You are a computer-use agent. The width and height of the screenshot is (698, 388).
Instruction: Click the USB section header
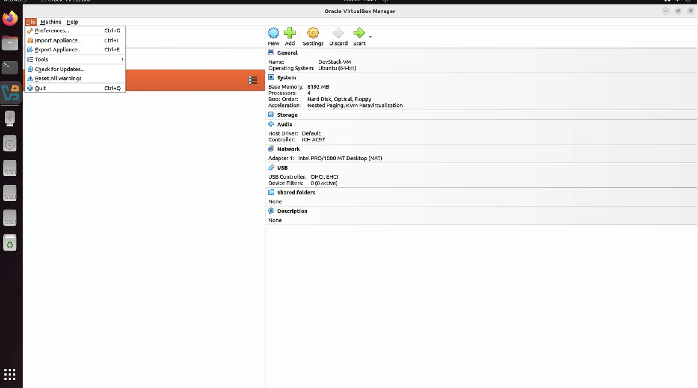coord(282,168)
